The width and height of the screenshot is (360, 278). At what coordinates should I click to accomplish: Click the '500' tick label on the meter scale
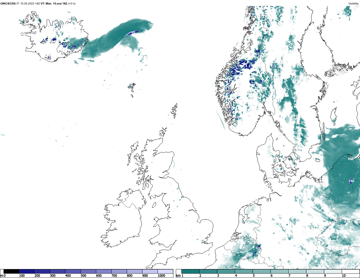pos(84,276)
